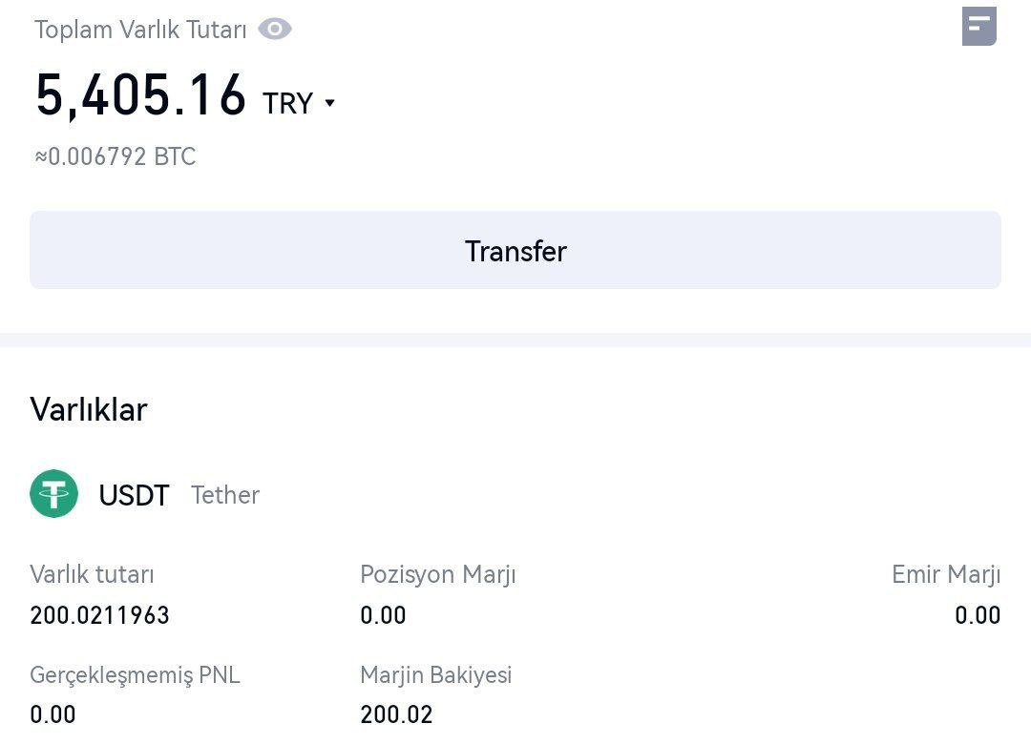
Task: Select the Emir Marjı value 0.00
Action: (x=978, y=615)
